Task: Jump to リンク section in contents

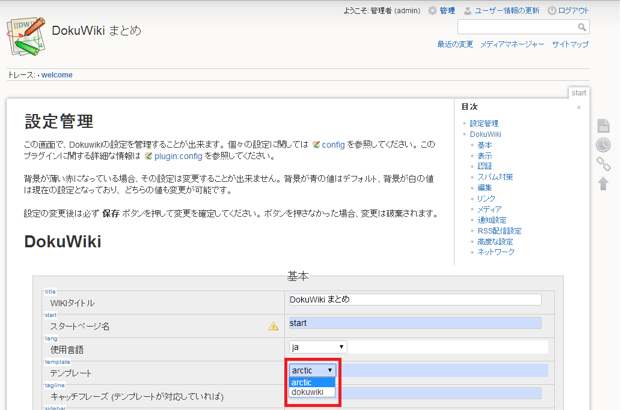Action: [x=486, y=199]
